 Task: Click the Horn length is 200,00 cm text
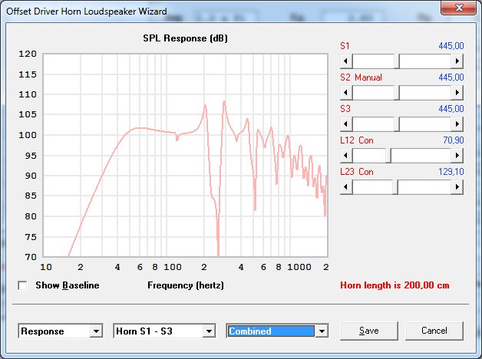pyautogui.click(x=395, y=285)
